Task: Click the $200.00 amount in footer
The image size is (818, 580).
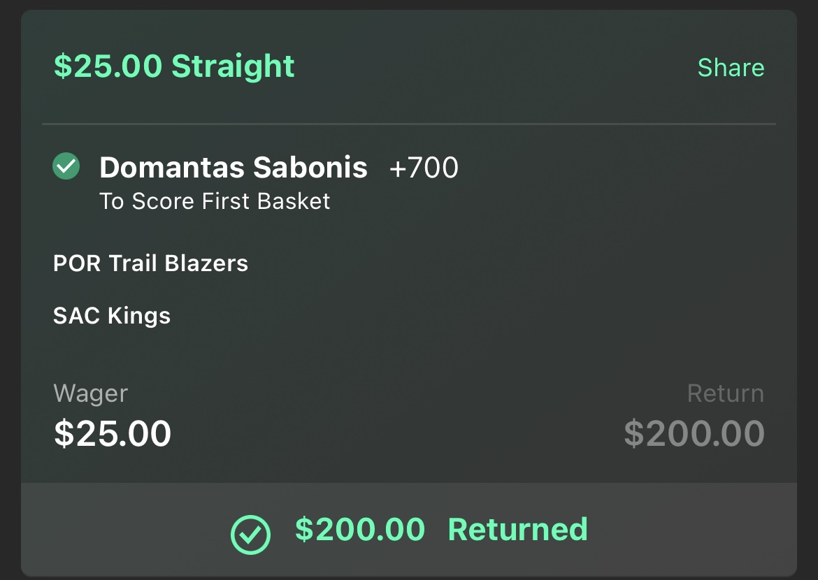Action: tap(360, 530)
